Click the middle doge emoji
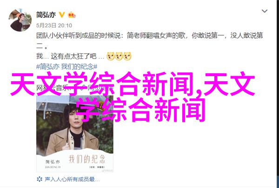The height and width of the screenshot is (188, 279). click(x=119, y=56)
